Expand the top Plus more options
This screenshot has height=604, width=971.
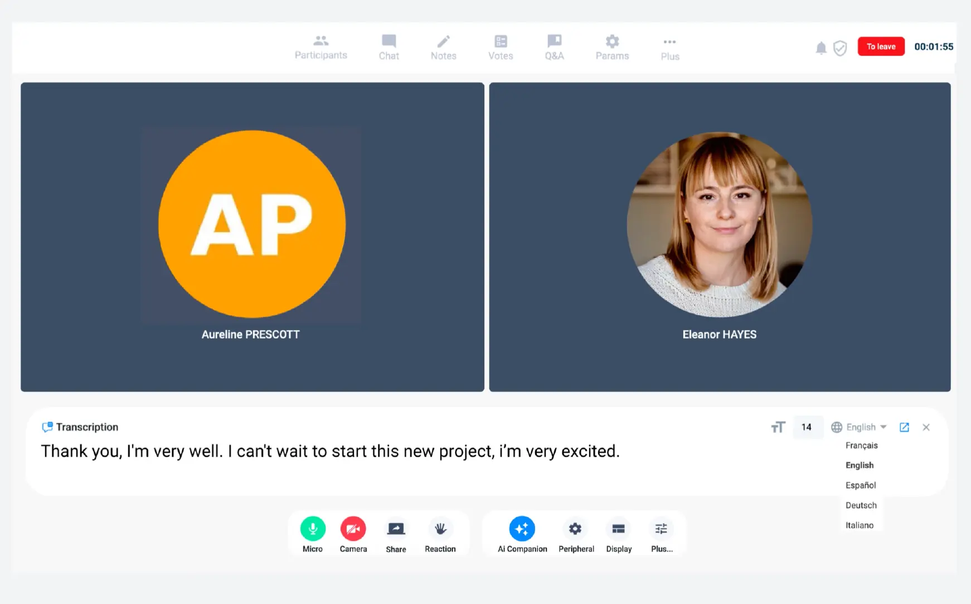point(669,47)
